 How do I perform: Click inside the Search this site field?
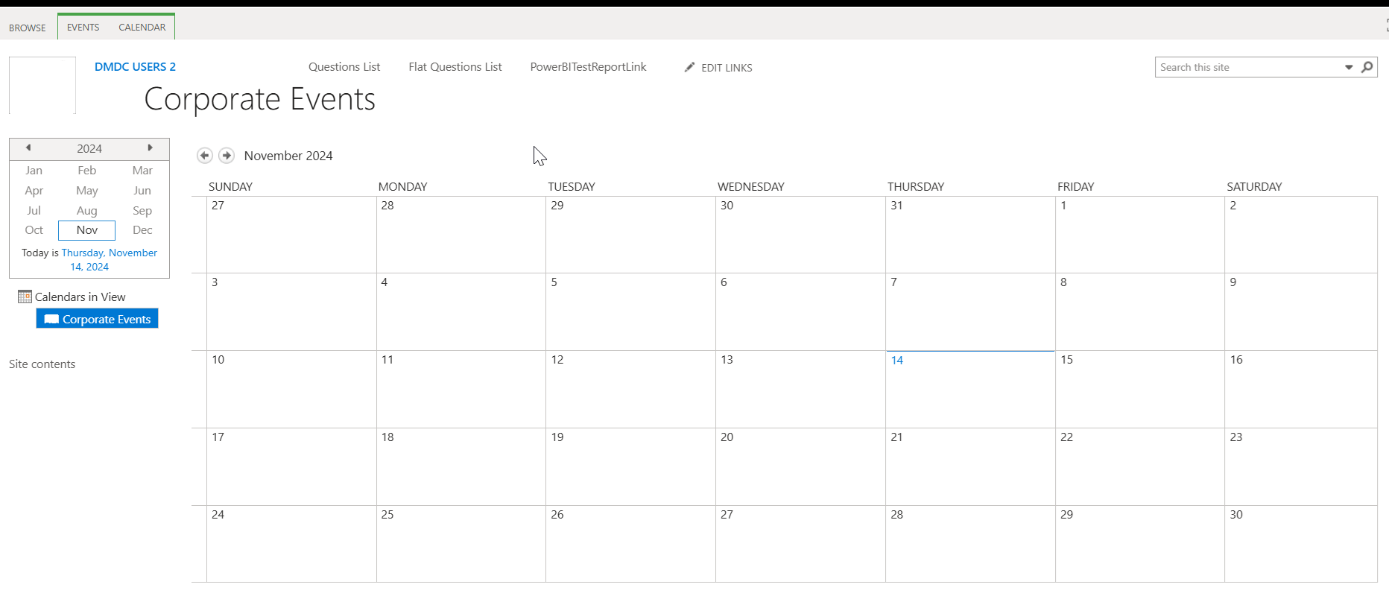1248,67
